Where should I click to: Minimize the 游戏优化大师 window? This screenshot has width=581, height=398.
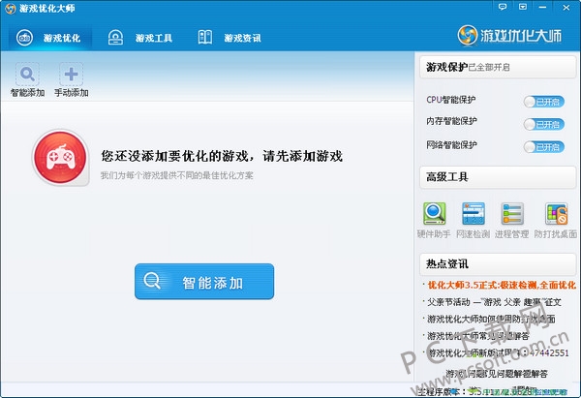click(x=542, y=7)
